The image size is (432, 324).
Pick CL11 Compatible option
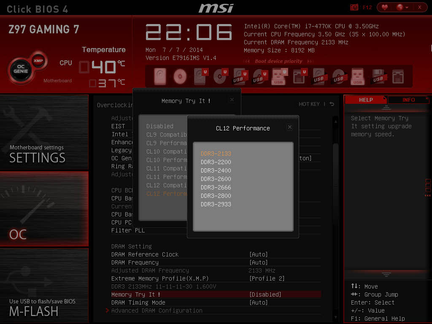click(x=166, y=168)
